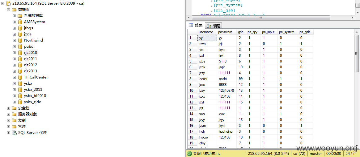Expand the ysbx_zjdc database node

(14, 102)
